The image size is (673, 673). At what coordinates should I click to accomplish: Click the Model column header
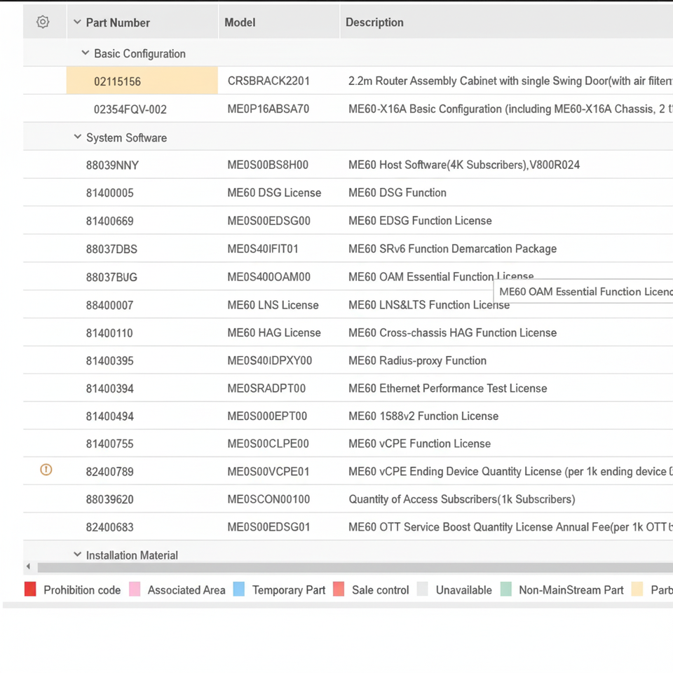(x=240, y=22)
